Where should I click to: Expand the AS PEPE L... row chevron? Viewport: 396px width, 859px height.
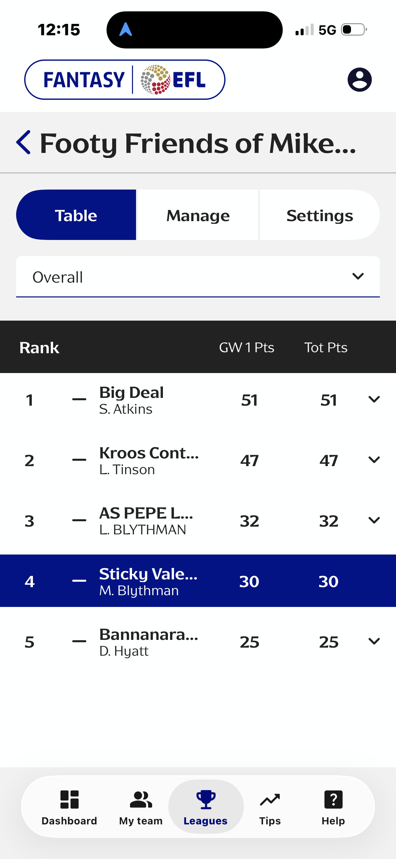tap(374, 520)
